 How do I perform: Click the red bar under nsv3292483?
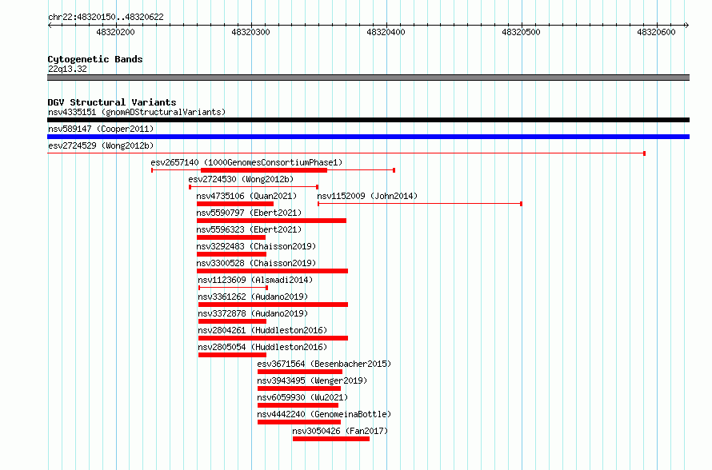[231, 254]
